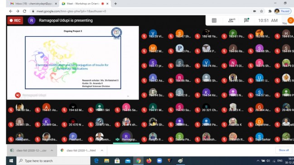
Task: Open Microsoft Edge from the taskbar
Action: point(96,160)
